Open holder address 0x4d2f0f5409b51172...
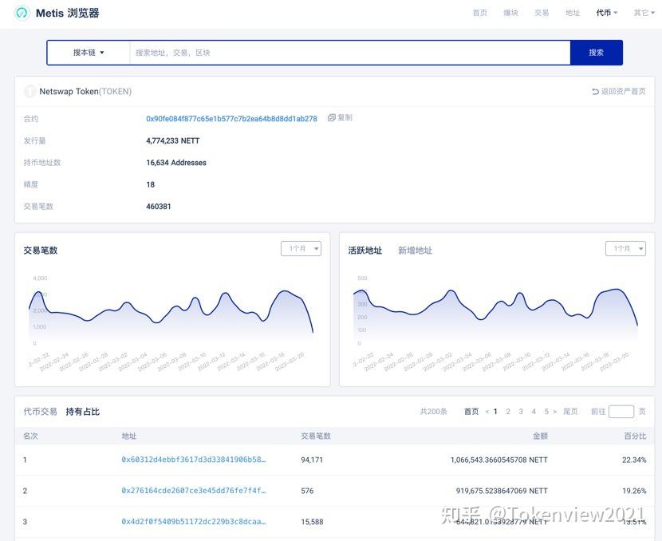The image size is (662, 541). [193, 522]
